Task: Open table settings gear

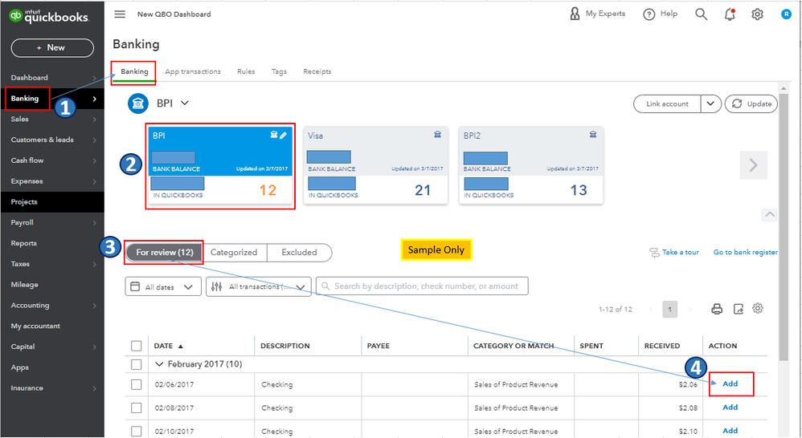Action: tap(758, 308)
